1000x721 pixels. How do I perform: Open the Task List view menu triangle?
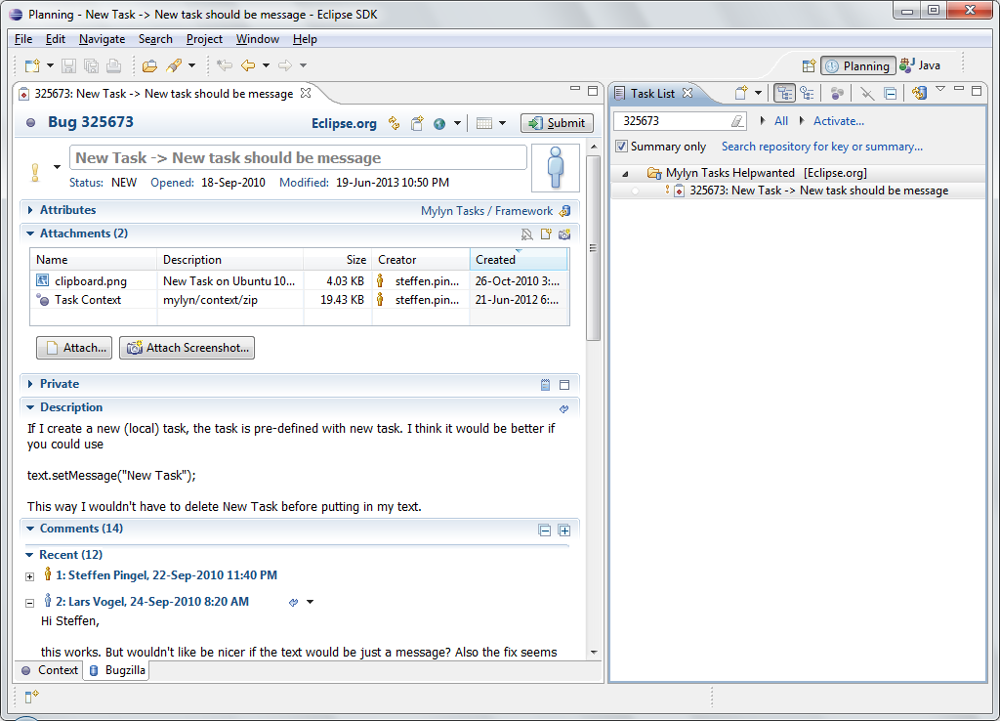[x=940, y=90]
